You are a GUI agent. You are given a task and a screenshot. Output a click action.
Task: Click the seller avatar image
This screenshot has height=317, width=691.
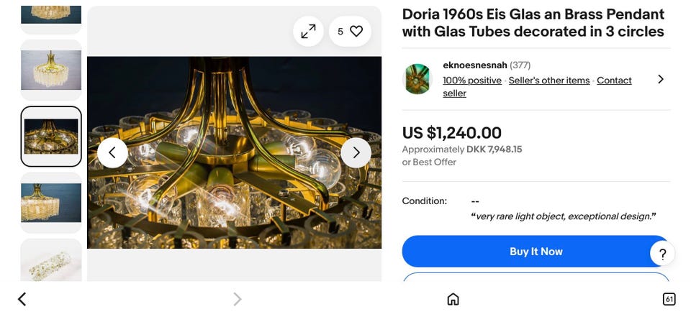[417, 79]
